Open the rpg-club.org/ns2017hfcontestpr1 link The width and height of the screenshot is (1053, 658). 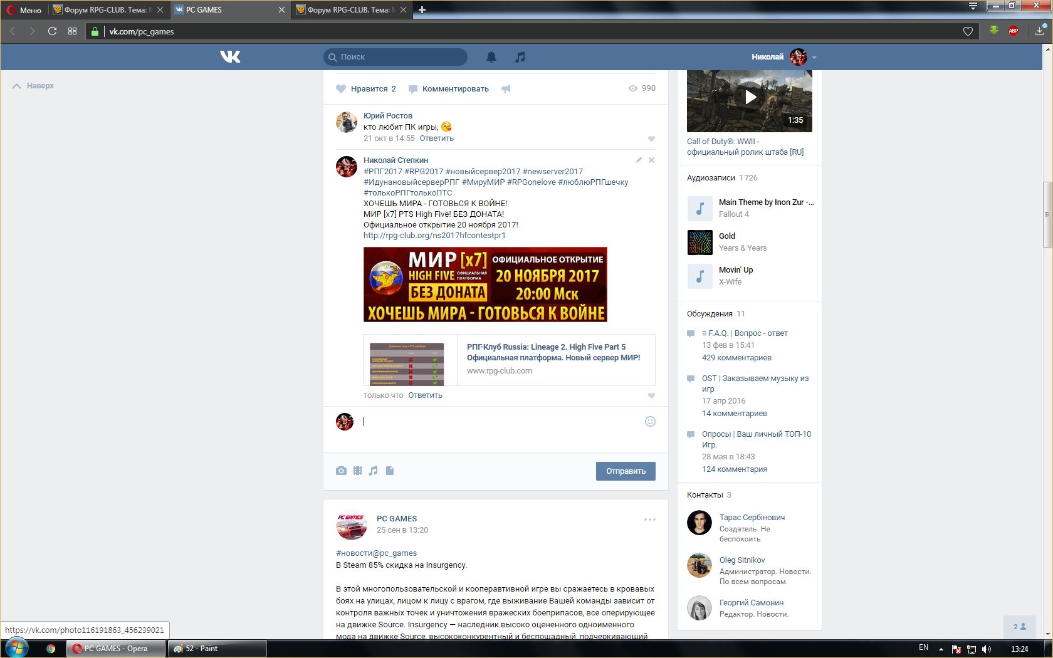coord(434,236)
